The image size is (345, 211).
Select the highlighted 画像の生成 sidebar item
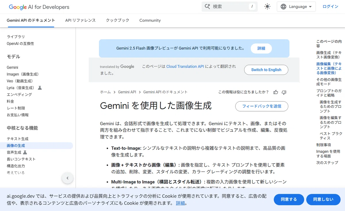tap(37, 146)
